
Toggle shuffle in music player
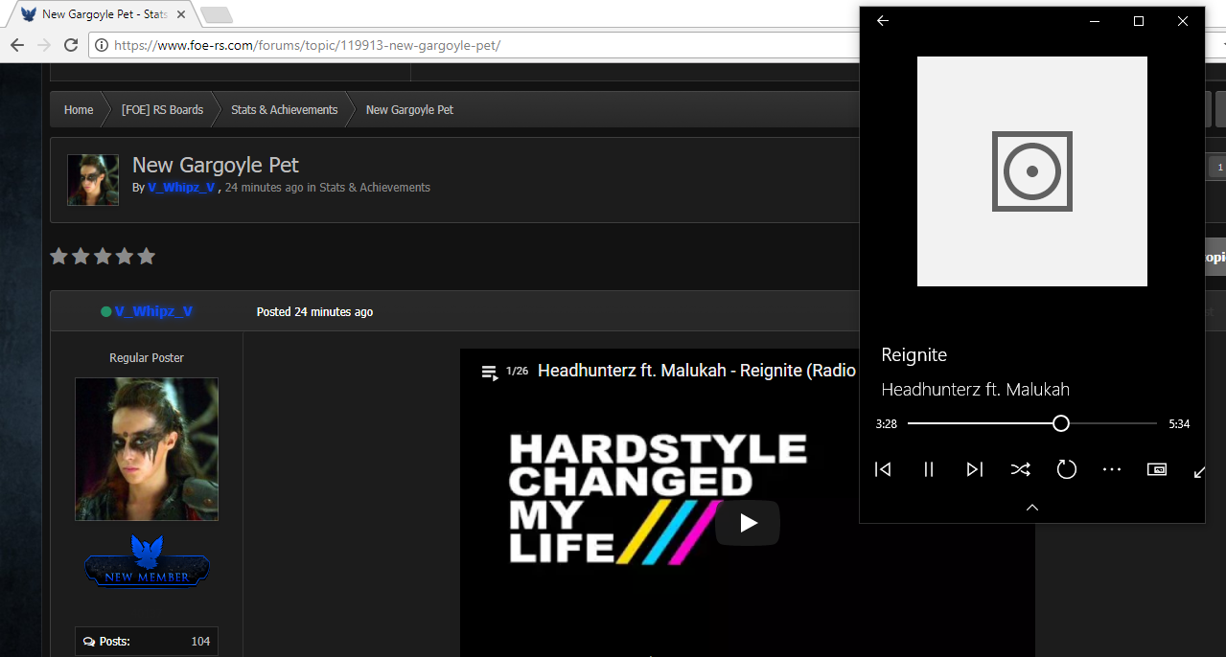(x=1020, y=469)
